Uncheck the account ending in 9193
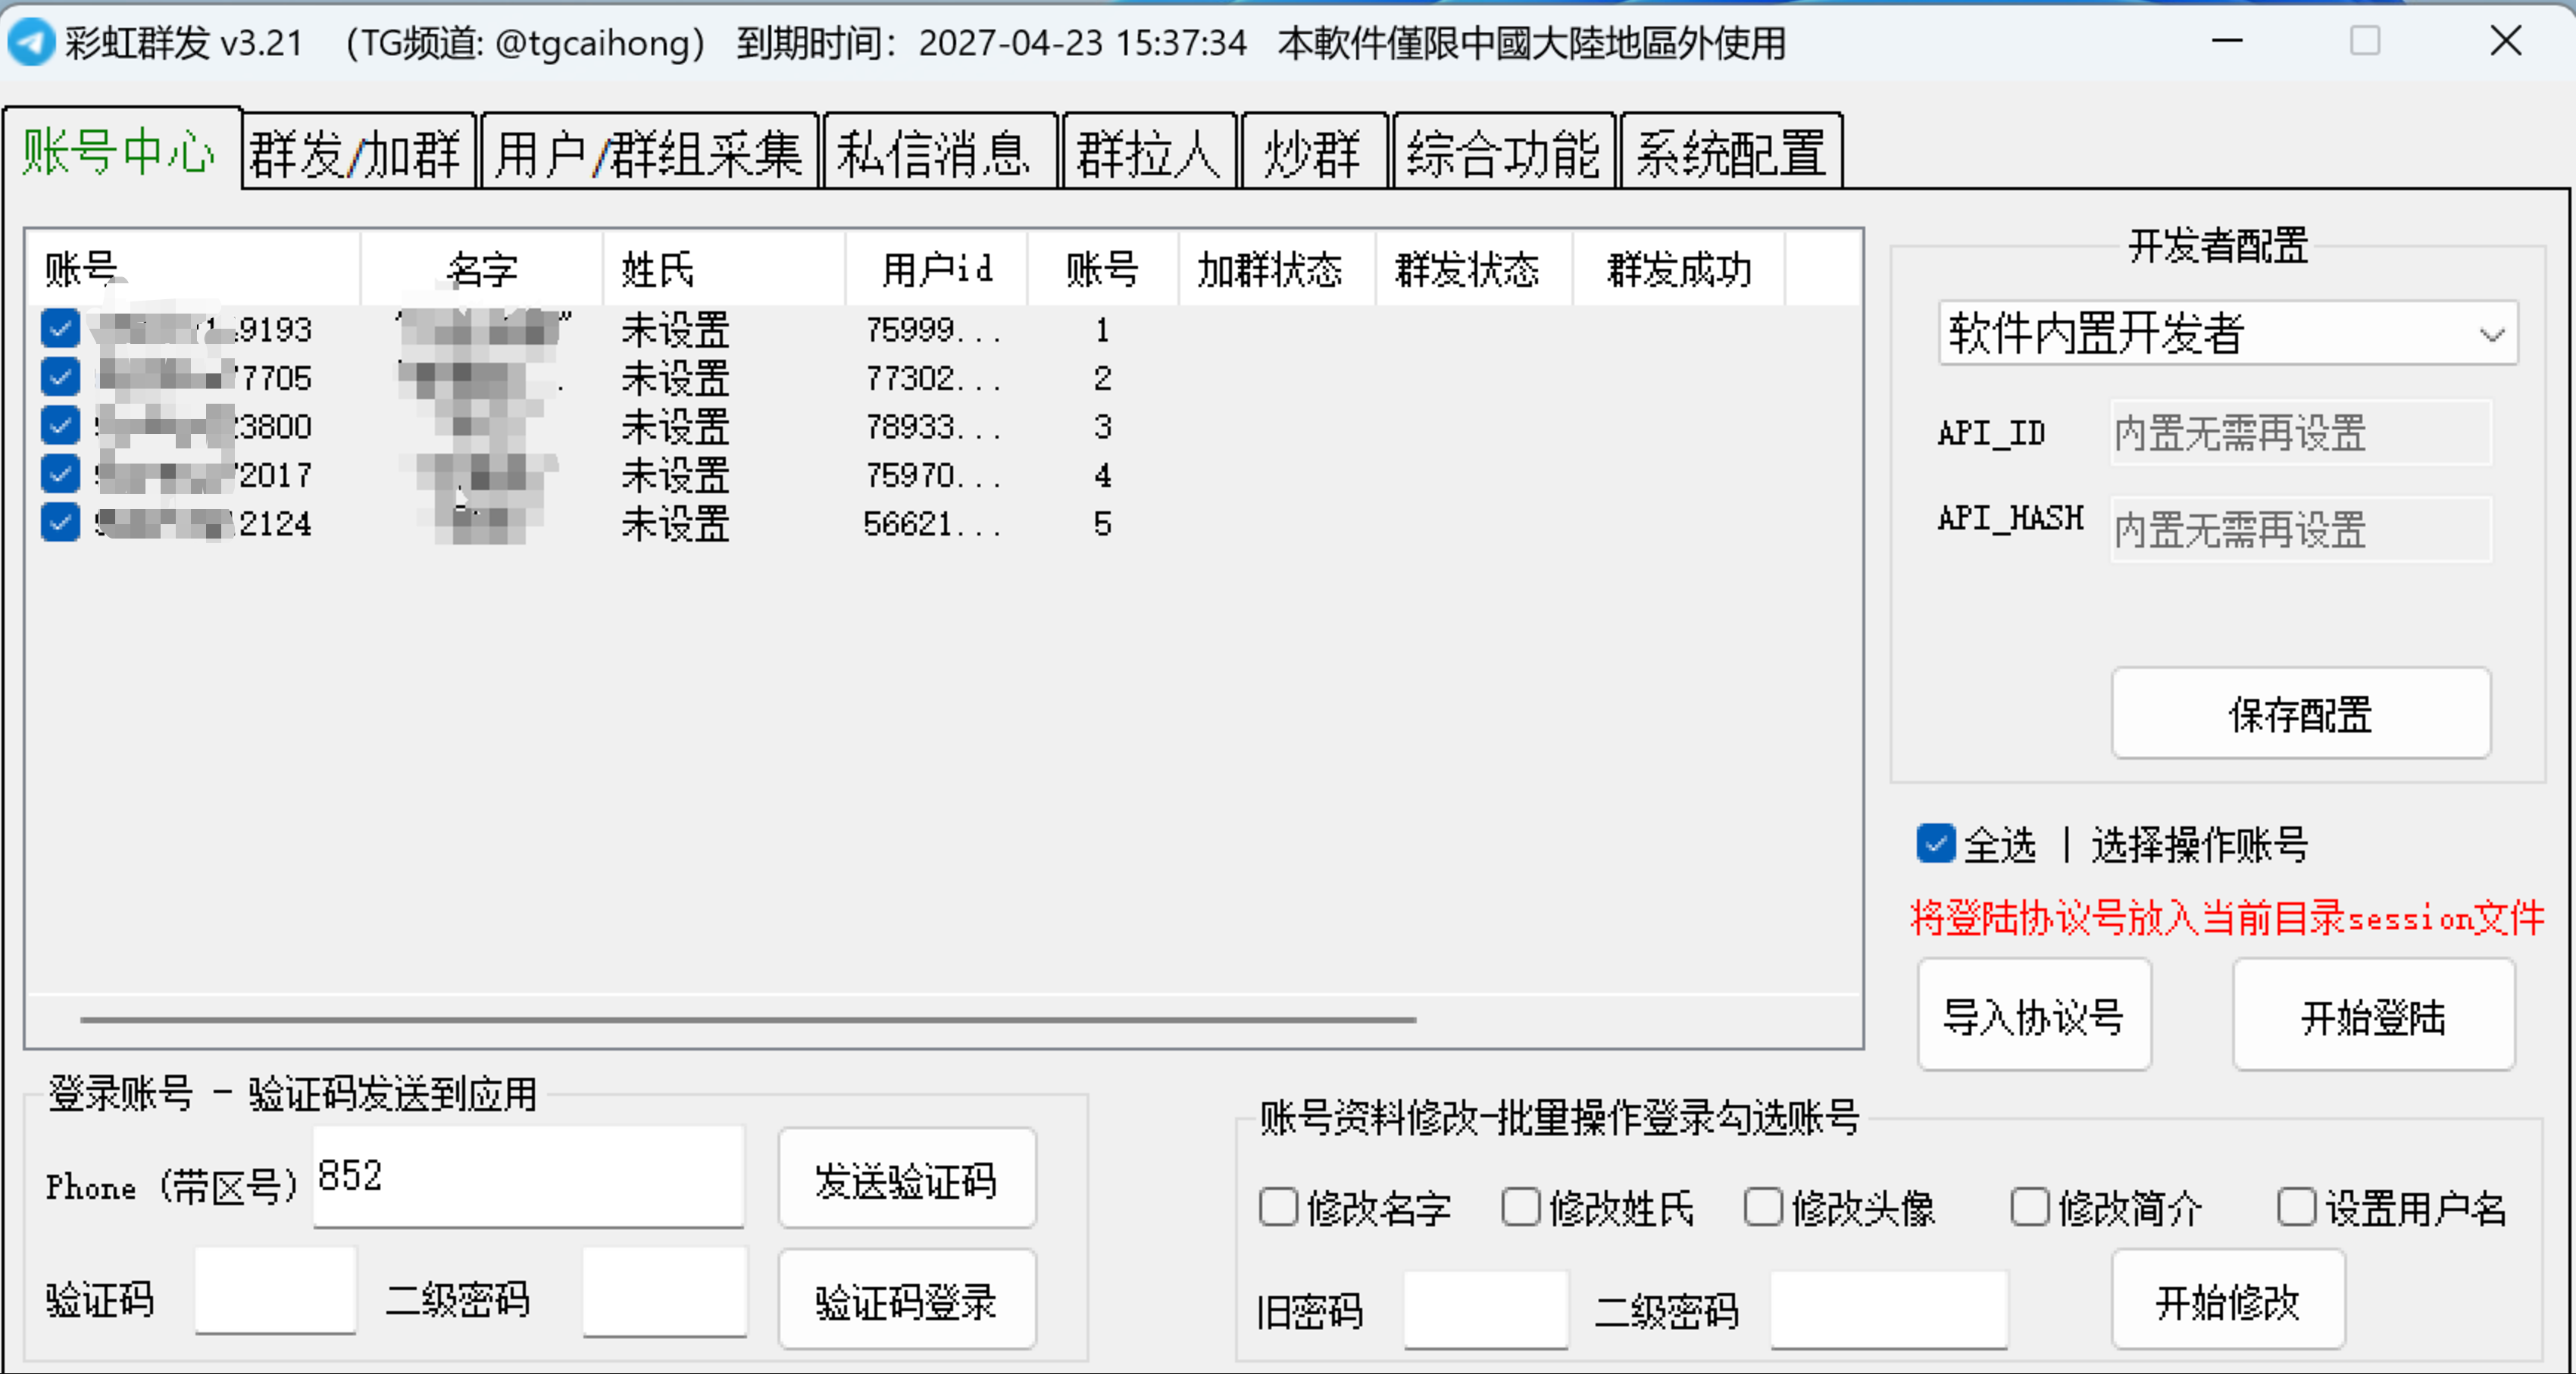2576x1374 pixels. point(60,329)
